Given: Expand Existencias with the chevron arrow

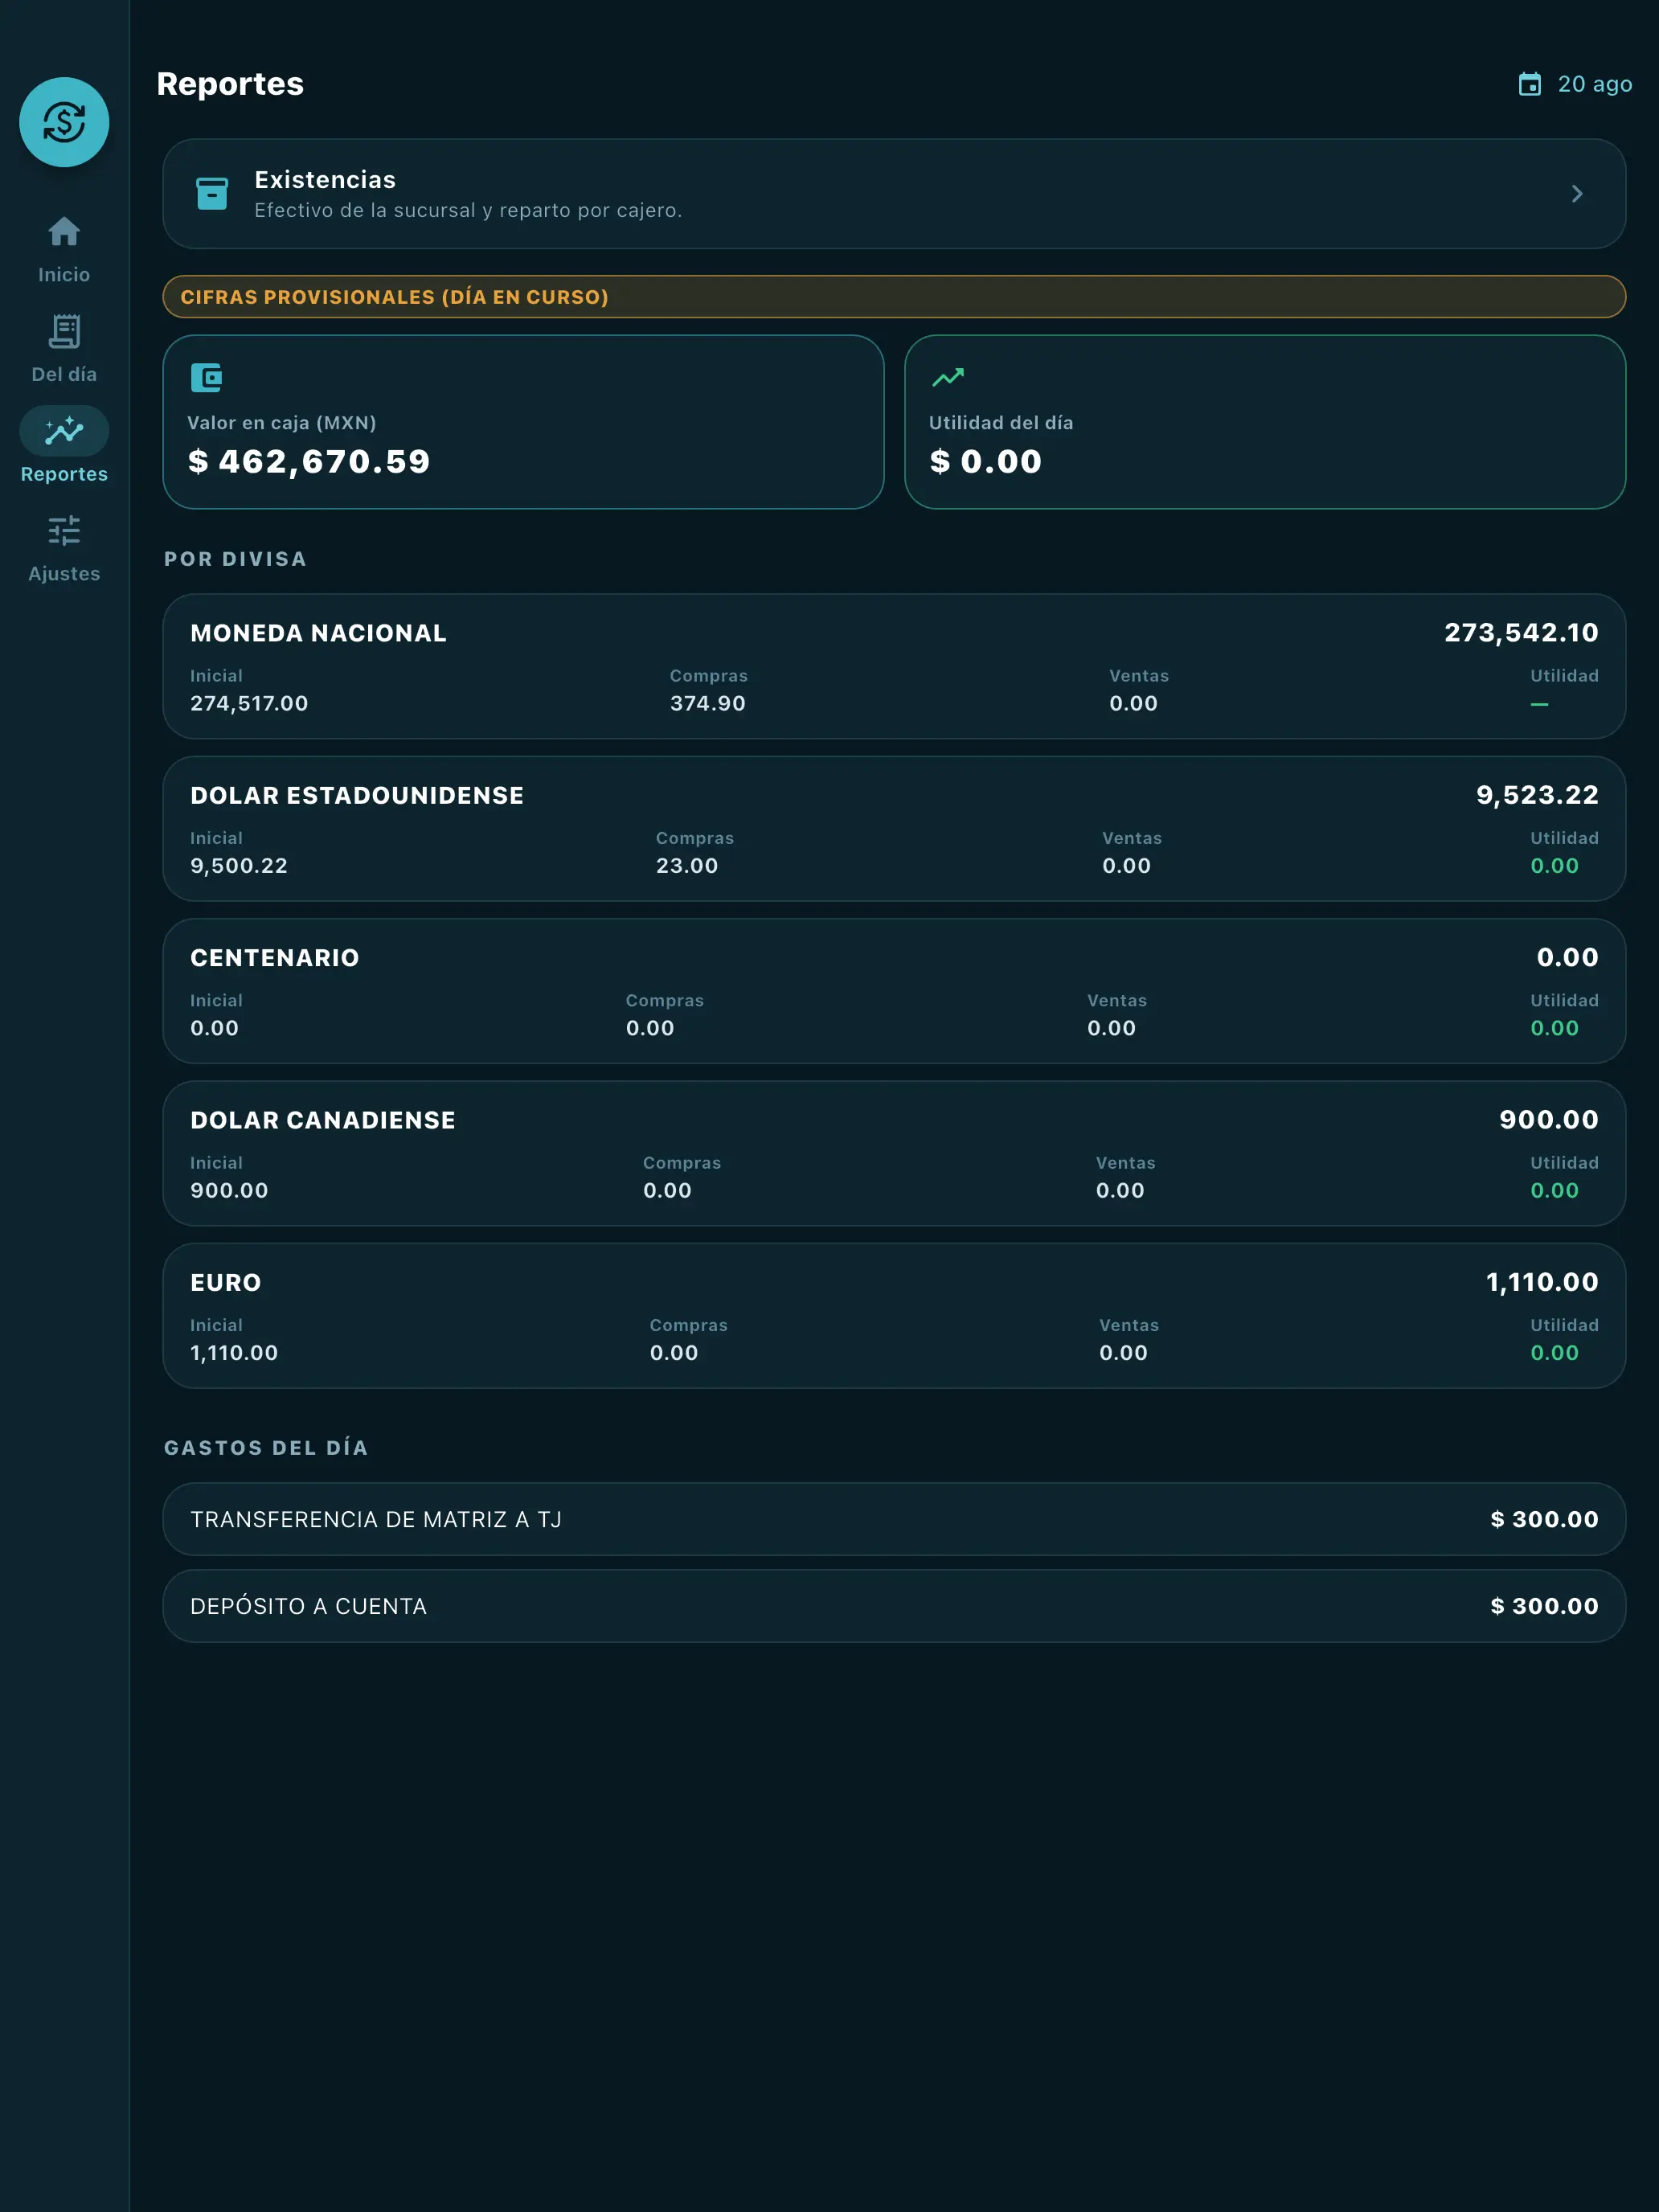Looking at the screenshot, I should [1577, 194].
